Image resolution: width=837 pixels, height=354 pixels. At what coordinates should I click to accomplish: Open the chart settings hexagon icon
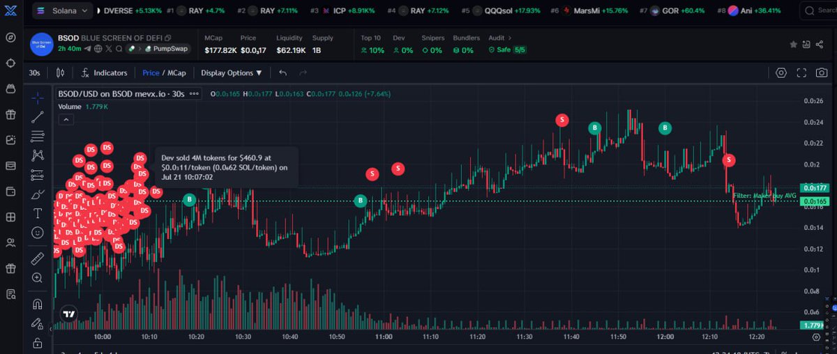coord(781,72)
